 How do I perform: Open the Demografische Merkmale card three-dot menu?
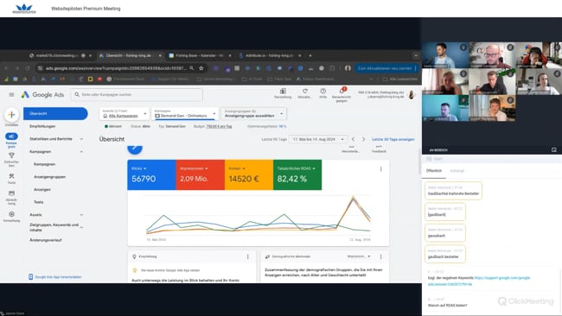point(380,256)
